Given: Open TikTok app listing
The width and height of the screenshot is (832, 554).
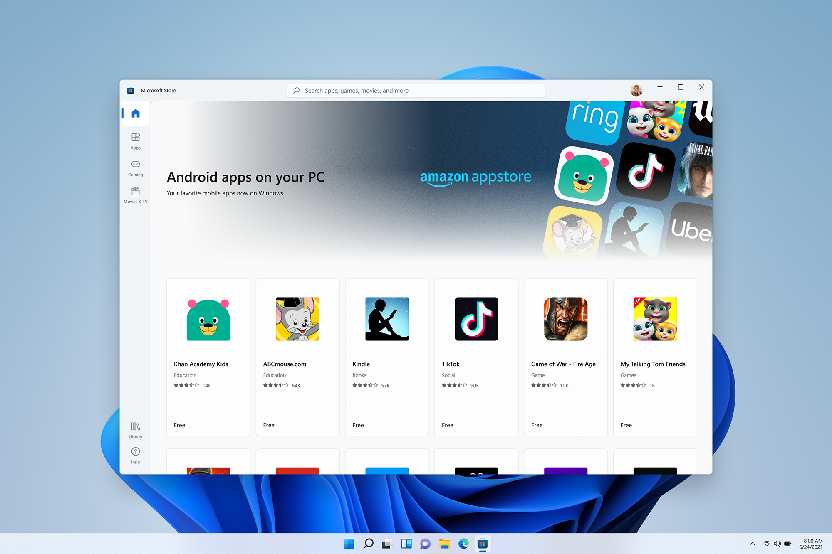Looking at the screenshot, I should click(x=475, y=343).
